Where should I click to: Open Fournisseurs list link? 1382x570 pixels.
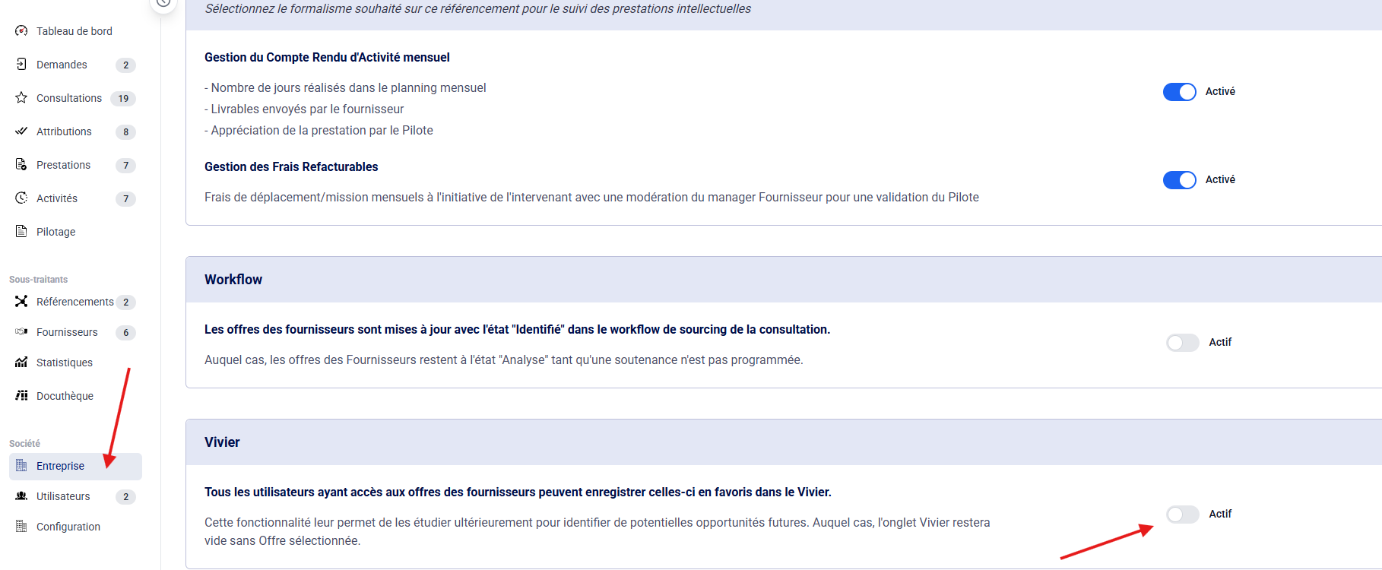67,332
